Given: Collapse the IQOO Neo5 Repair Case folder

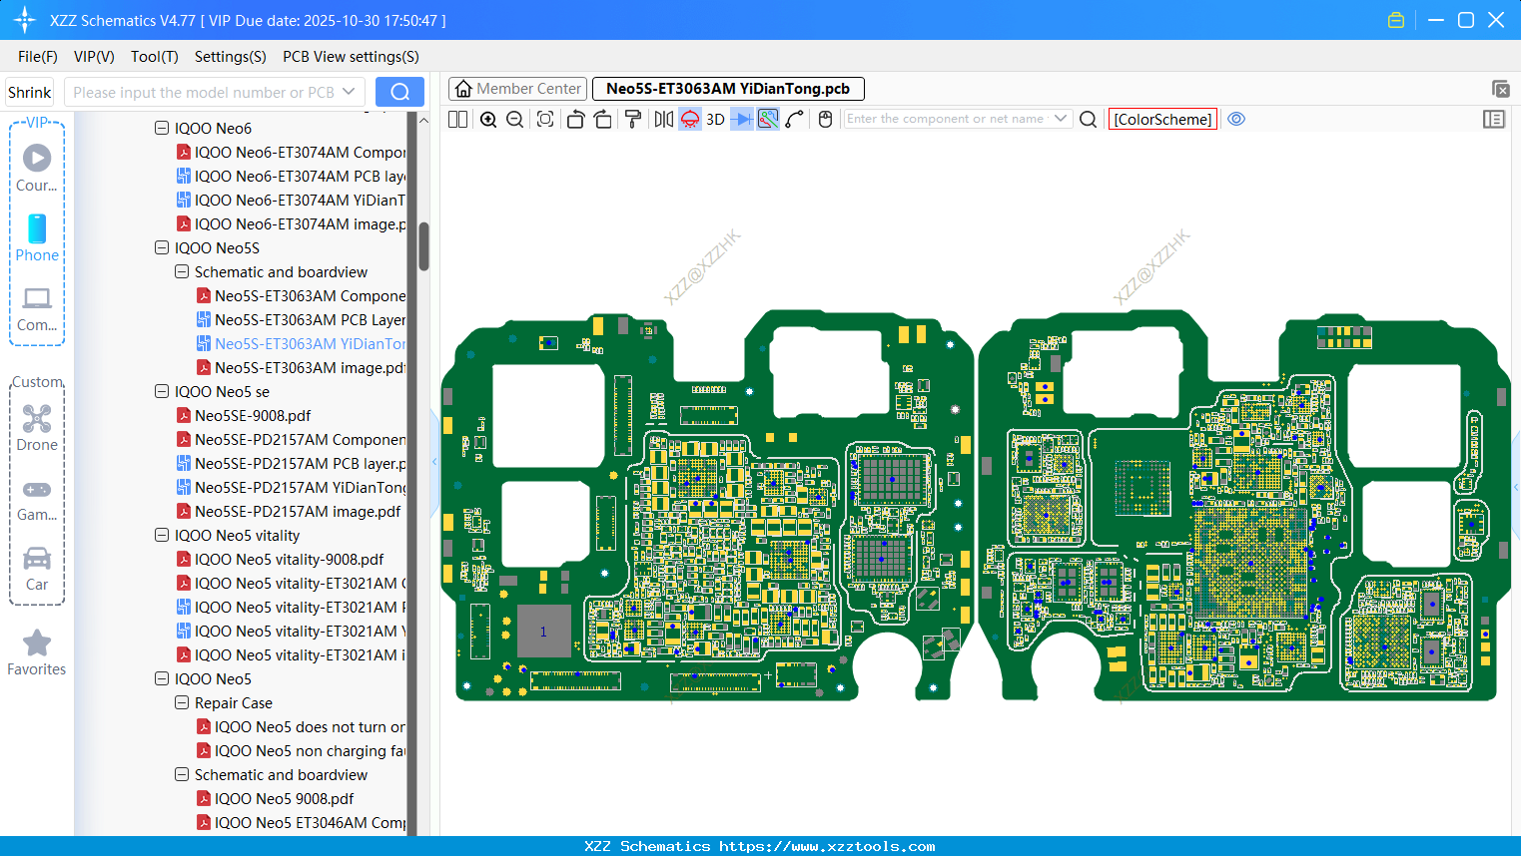Looking at the screenshot, I should click(182, 702).
